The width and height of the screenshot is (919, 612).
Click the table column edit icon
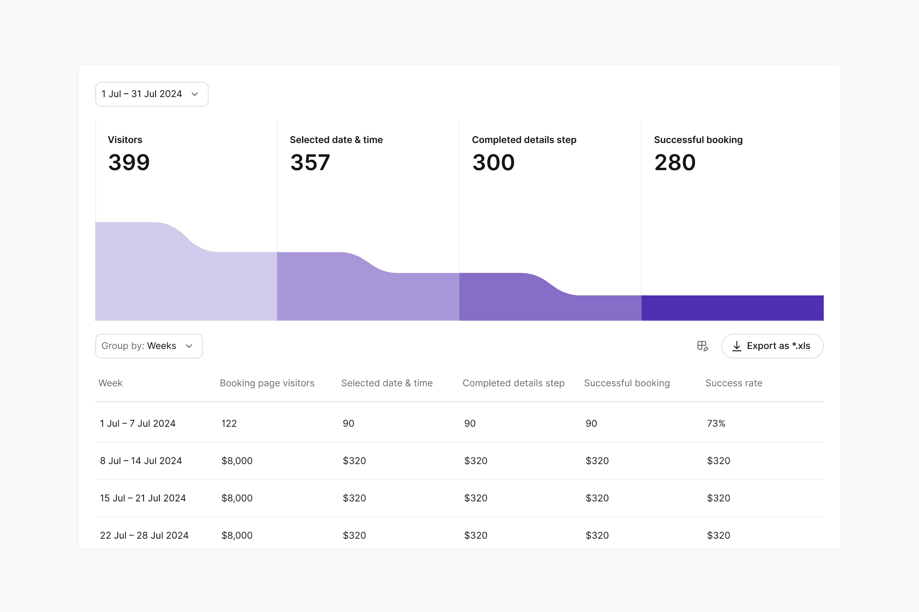[x=702, y=346]
